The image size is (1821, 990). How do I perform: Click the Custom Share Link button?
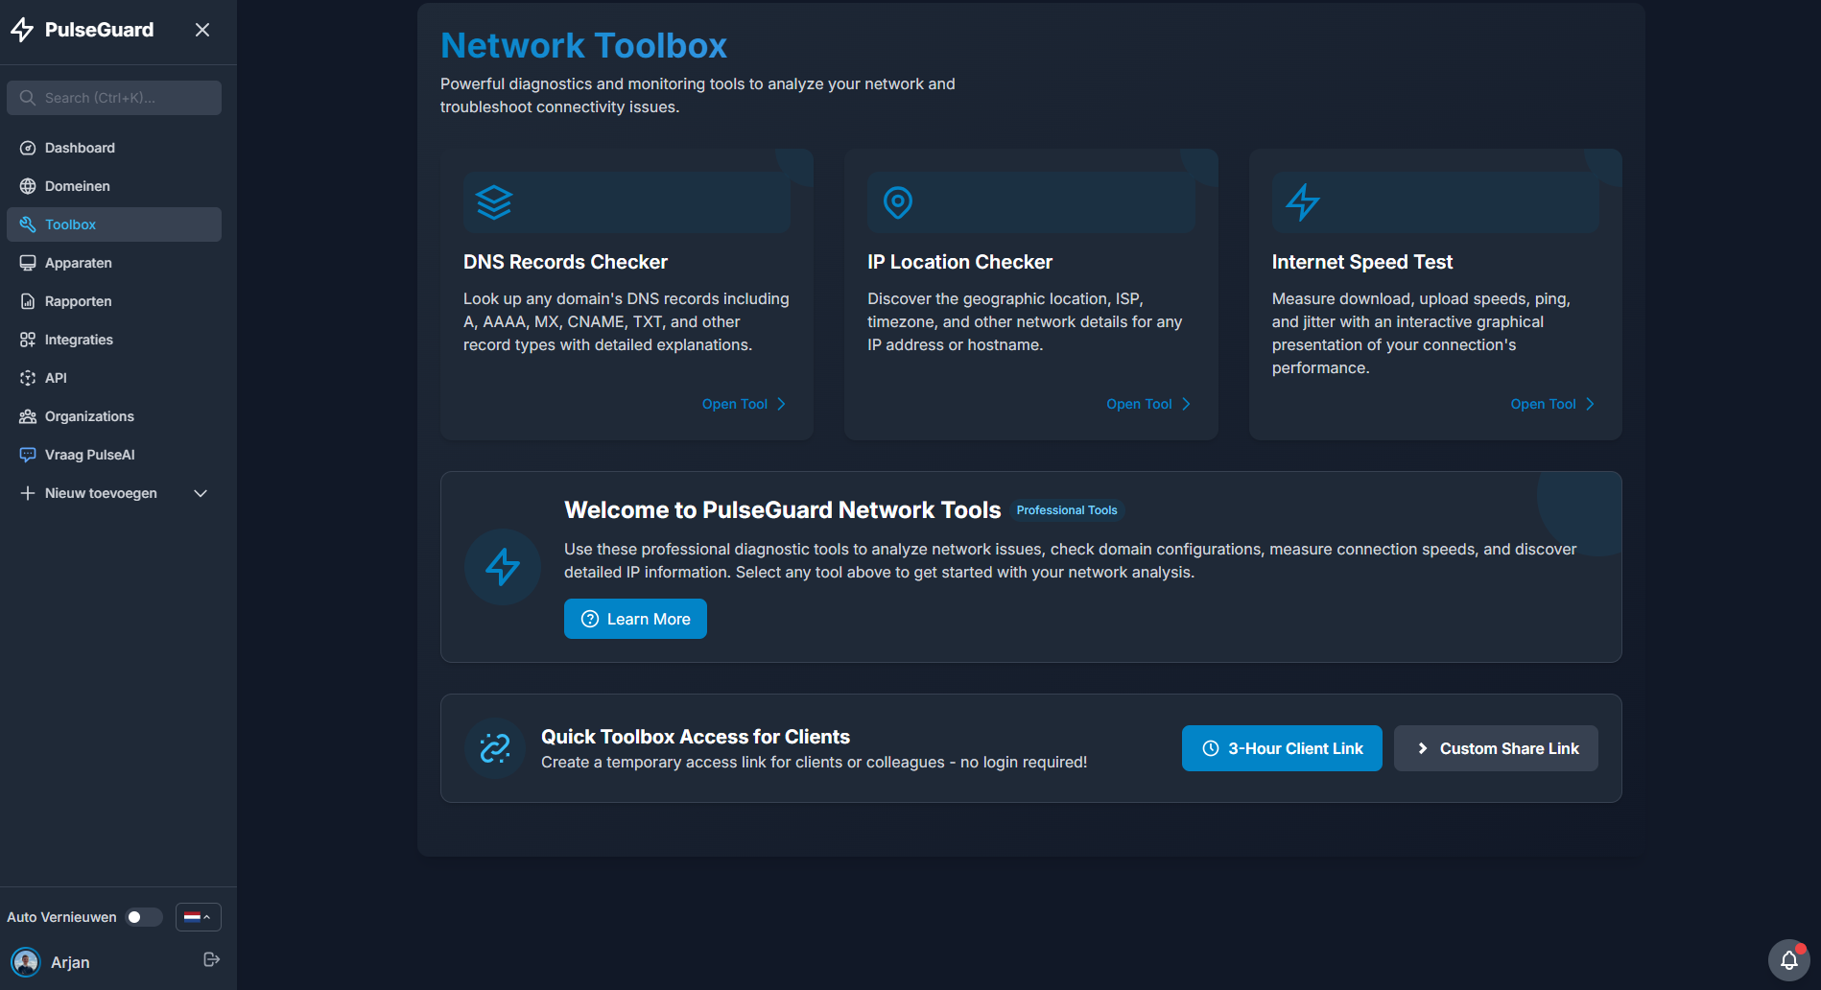1496,748
